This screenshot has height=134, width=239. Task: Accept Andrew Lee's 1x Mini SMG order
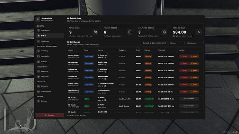[194, 70]
